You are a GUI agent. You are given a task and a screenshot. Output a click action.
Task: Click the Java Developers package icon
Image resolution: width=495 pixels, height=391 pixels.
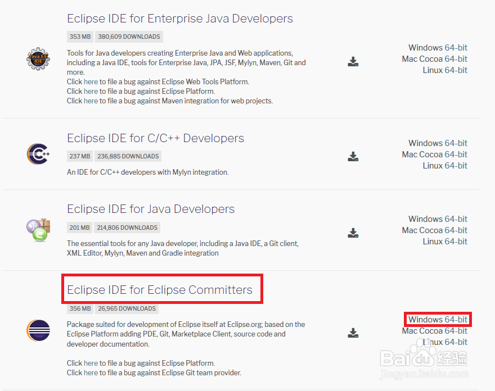tap(38, 230)
